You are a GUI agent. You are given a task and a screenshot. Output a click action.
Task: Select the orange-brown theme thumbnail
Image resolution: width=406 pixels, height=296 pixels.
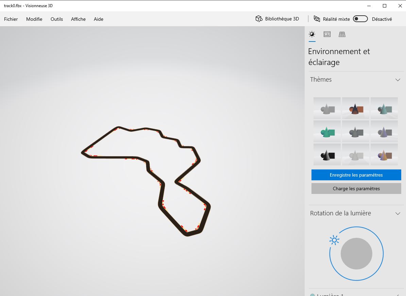pos(356,108)
